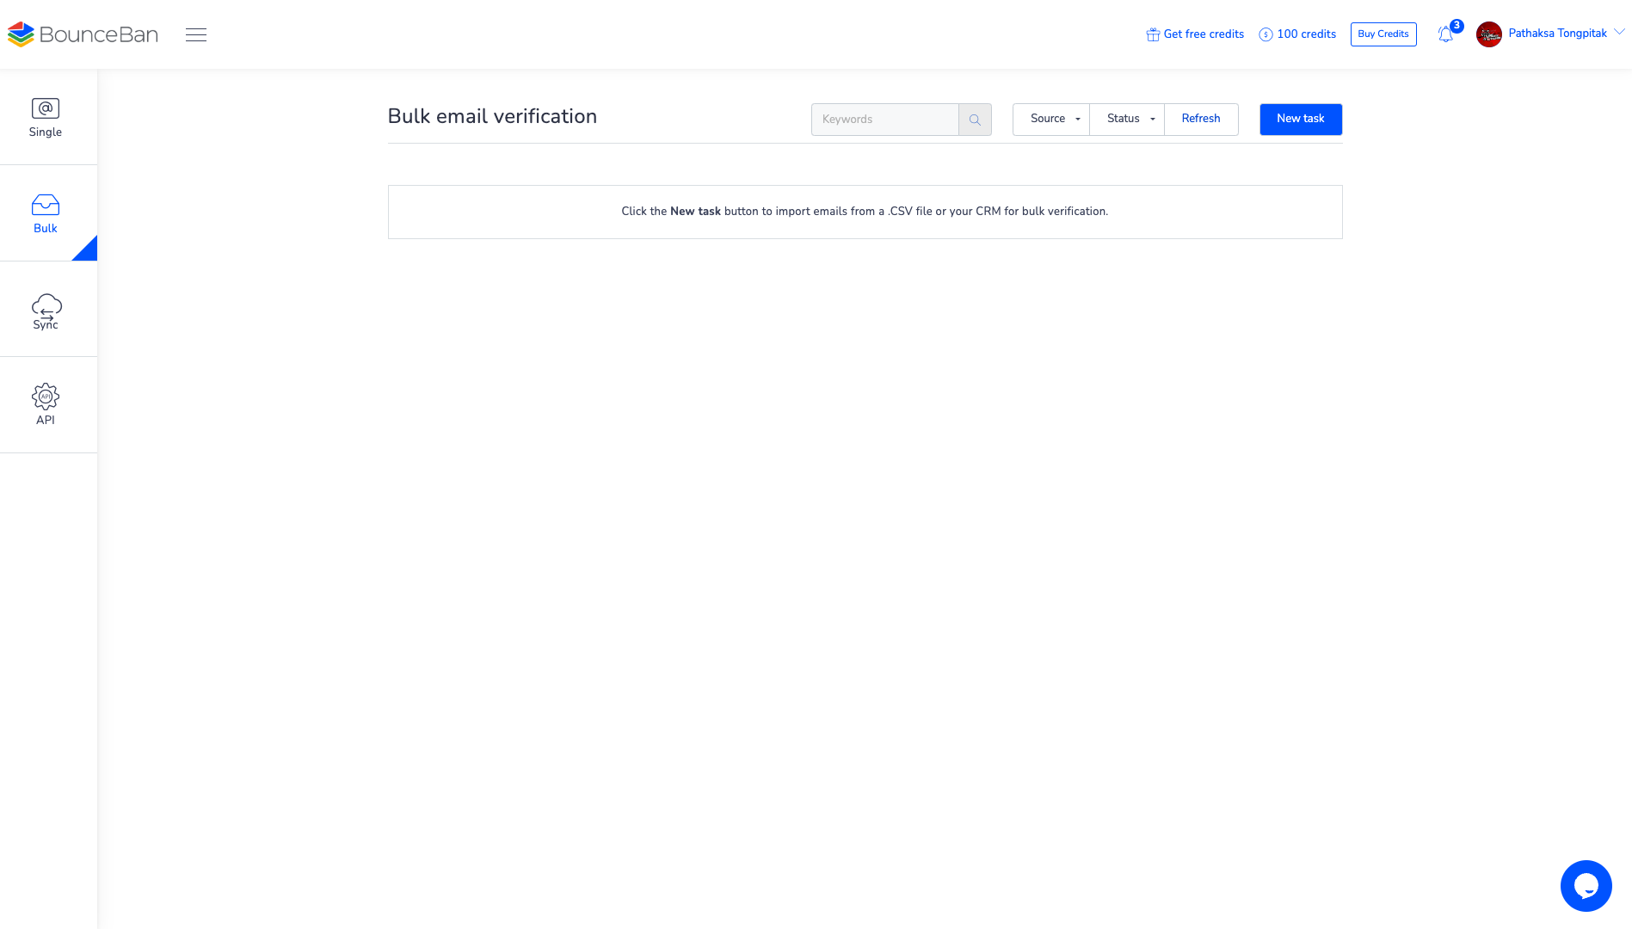Image resolution: width=1632 pixels, height=929 pixels.
Task: Open the Single email verification panel
Action: (45, 118)
